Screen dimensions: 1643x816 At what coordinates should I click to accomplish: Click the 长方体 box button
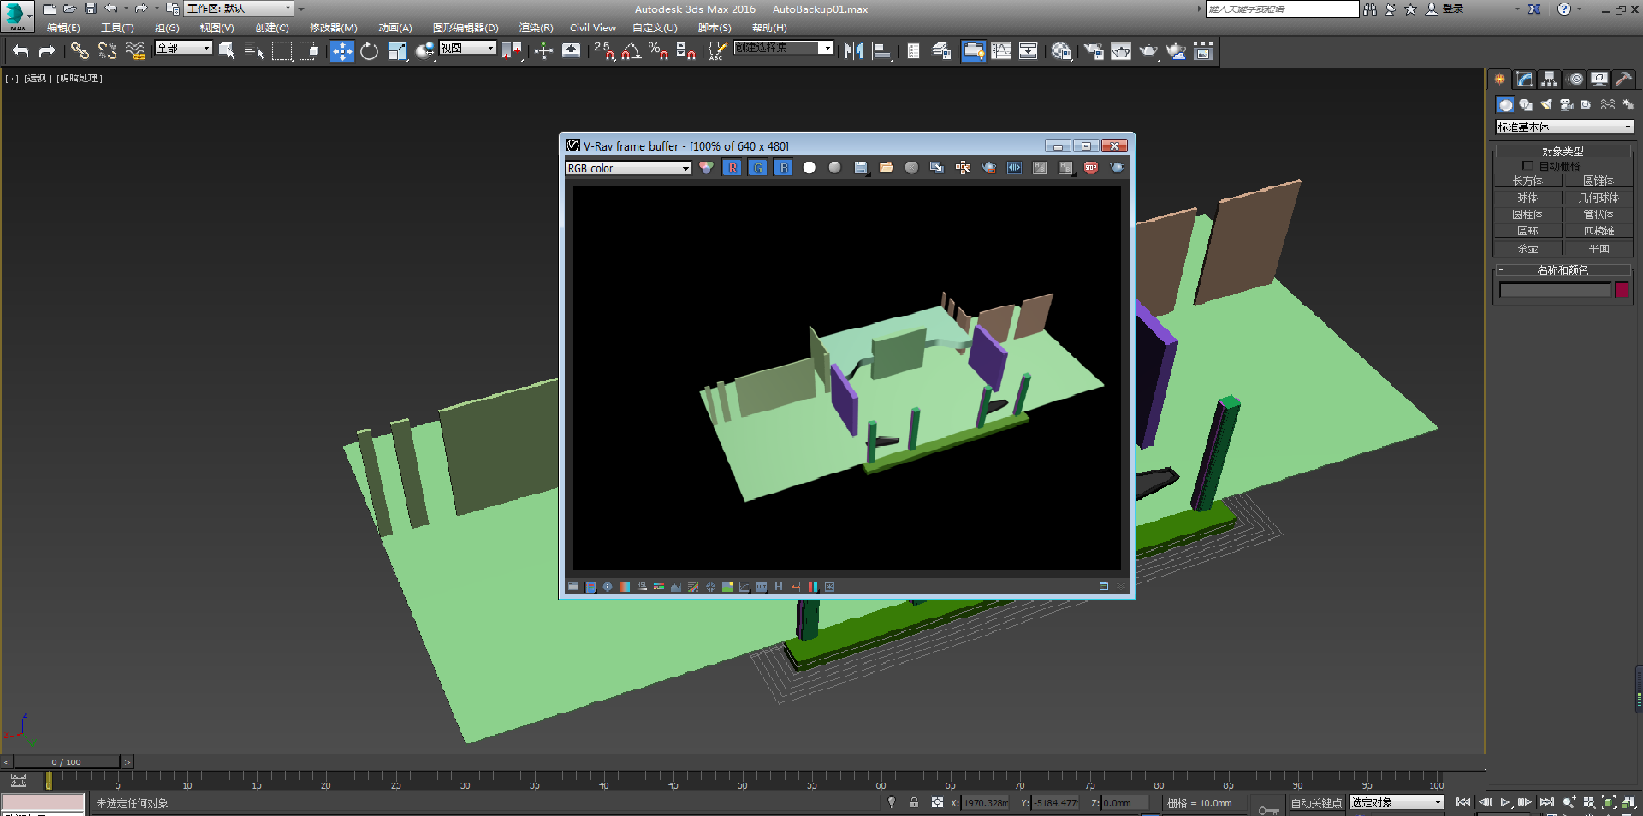pos(1527,180)
